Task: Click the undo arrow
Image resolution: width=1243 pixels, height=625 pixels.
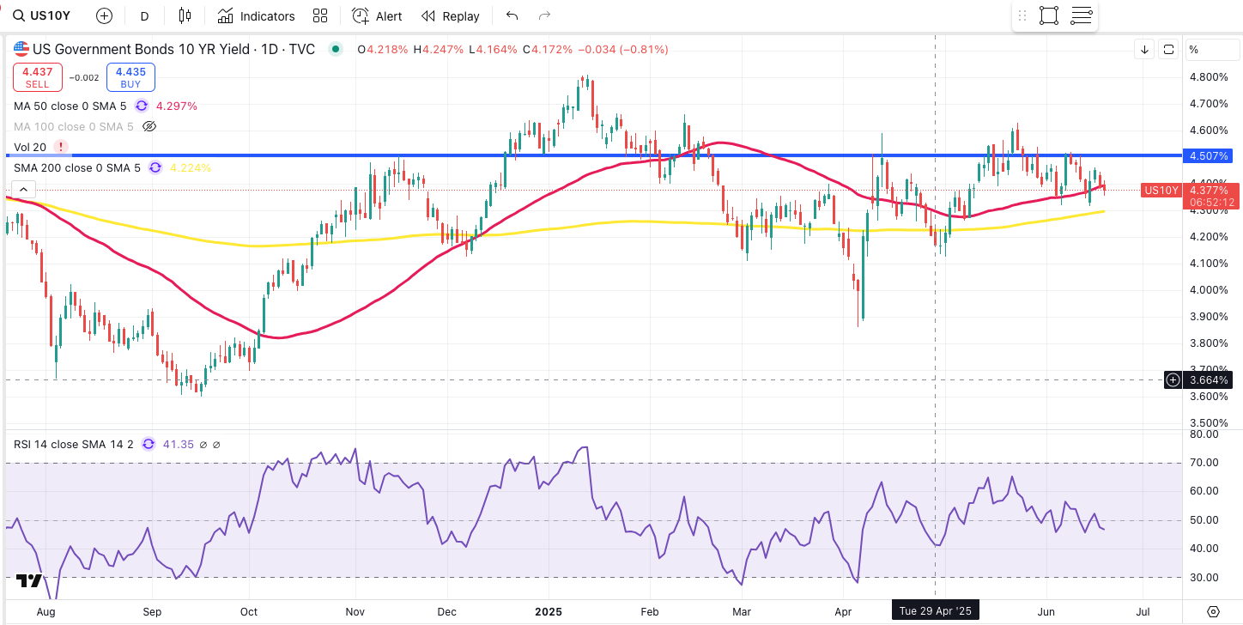Action: (x=512, y=16)
